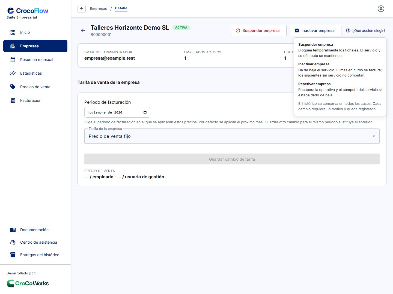
Task: Click the email empresa@example.test
Action: click(x=109, y=58)
